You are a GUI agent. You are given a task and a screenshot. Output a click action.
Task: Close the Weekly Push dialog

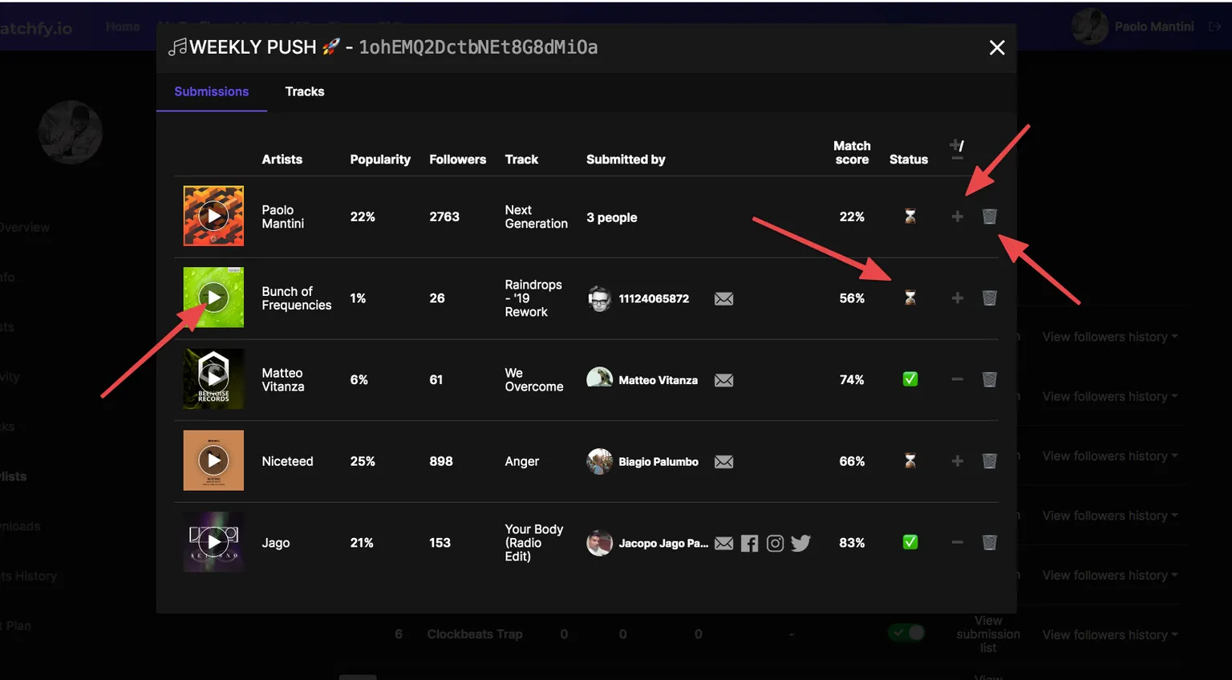click(x=996, y=48)
